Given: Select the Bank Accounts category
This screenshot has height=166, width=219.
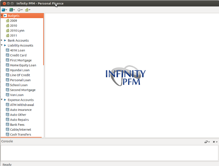Looking at the screenshot, I should pos(18,40).
